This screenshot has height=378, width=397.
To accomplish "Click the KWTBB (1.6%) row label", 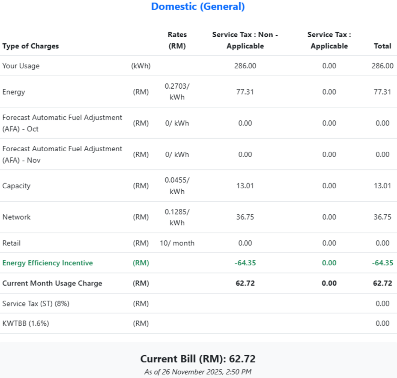I will 25,323.
